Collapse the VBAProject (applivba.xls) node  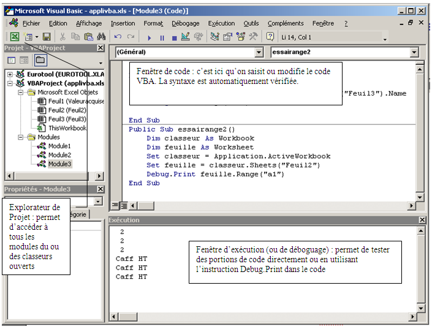pos(10,83)
